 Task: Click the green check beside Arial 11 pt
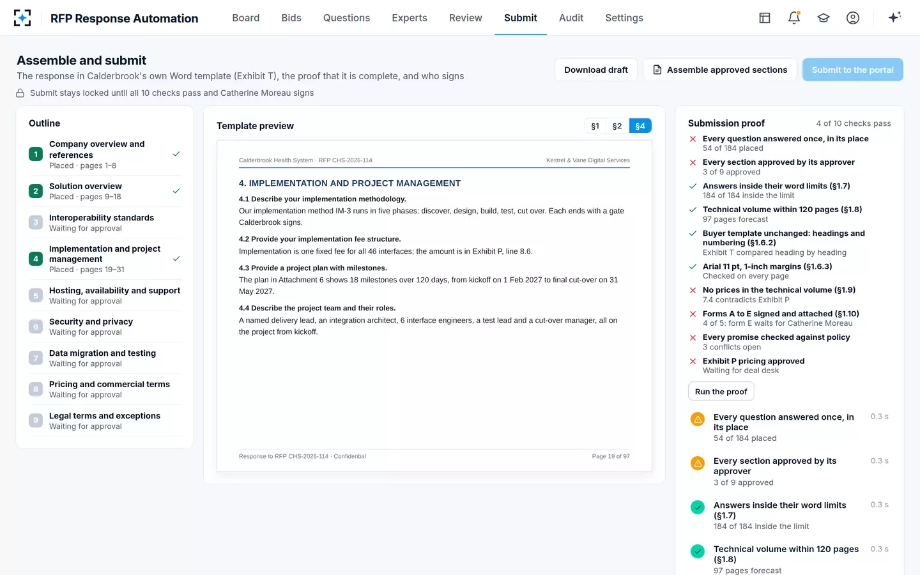(x=693, y=267)
